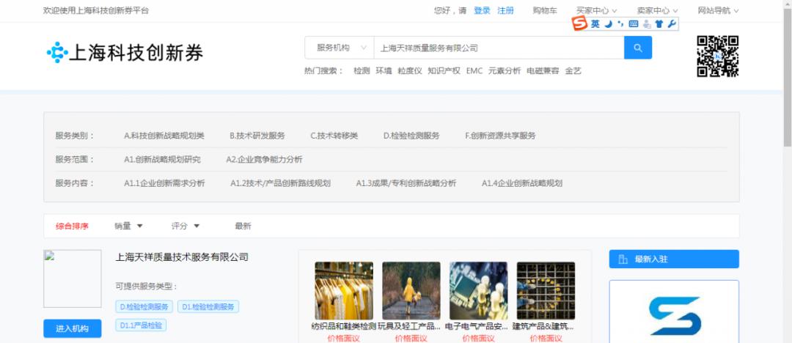
Task: Open the 建筑产品&建筑 thumbnail image
Action: (546, 290)
